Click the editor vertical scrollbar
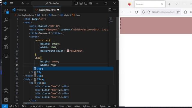The width and height of the screenshot is (192, 108). [x=117, y=39]
